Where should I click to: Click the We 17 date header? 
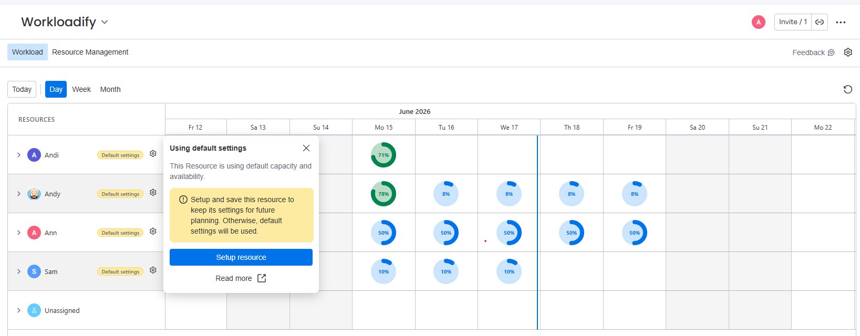point(509,127)
